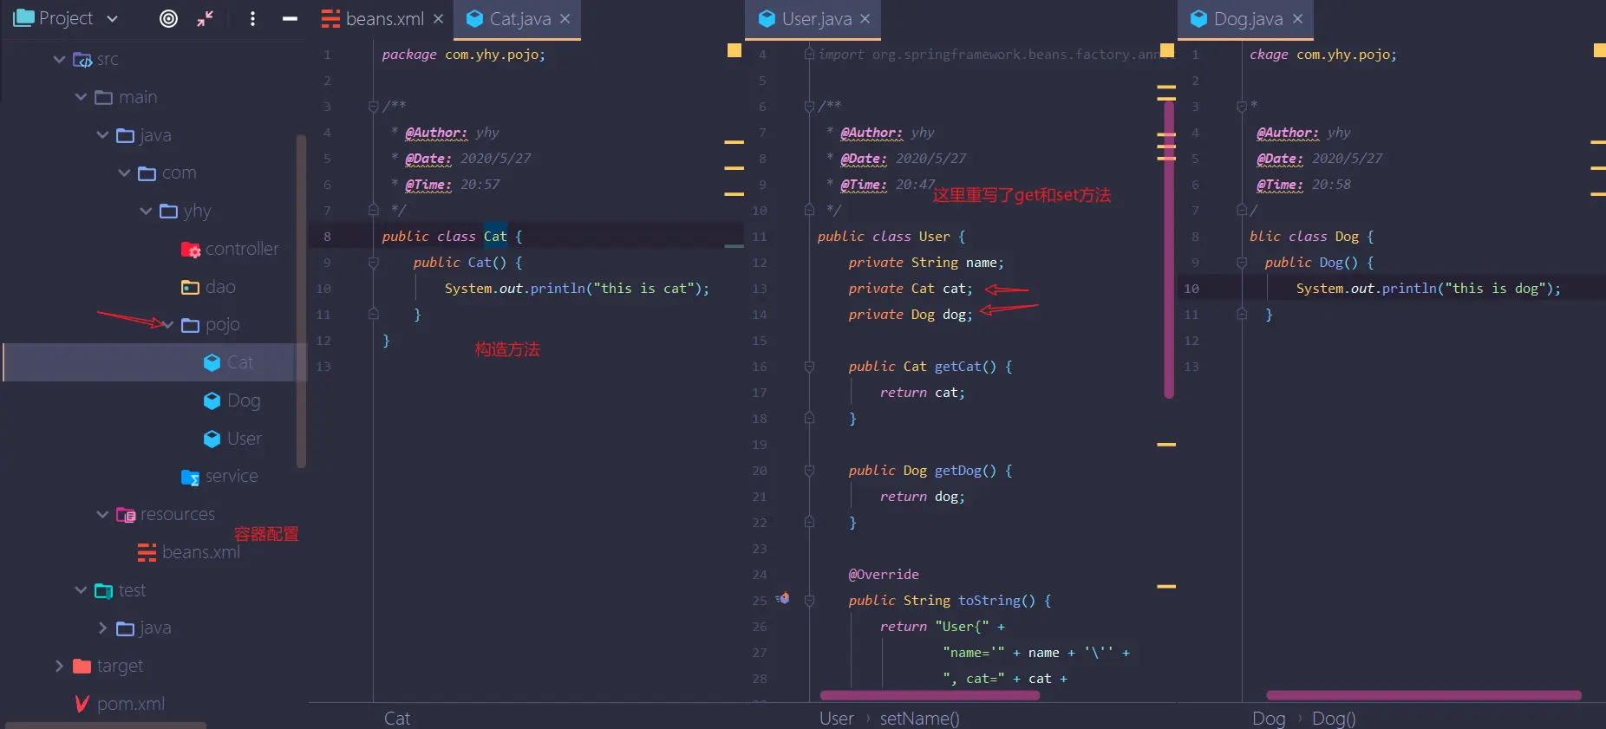Collapse the yhy package chevron
The image size is (1606, 729).
click(146, 211)
